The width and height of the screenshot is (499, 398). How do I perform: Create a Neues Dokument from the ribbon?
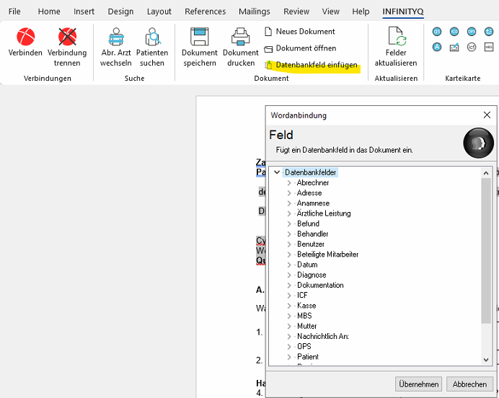point(300,32)
